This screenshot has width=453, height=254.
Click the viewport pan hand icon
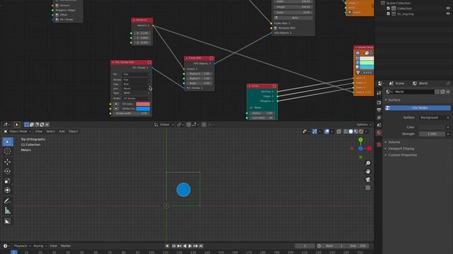(x=368, y=171)
